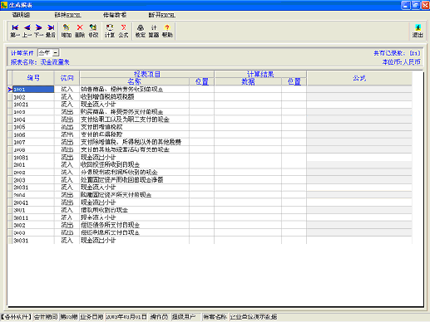The image size is (430, 322).
Task: Select code cell 20031
Action: pyautogui.click(x=33, y=188)
